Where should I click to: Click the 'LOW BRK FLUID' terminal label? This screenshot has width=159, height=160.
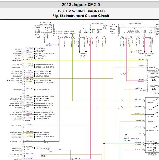tap(16, 126)
